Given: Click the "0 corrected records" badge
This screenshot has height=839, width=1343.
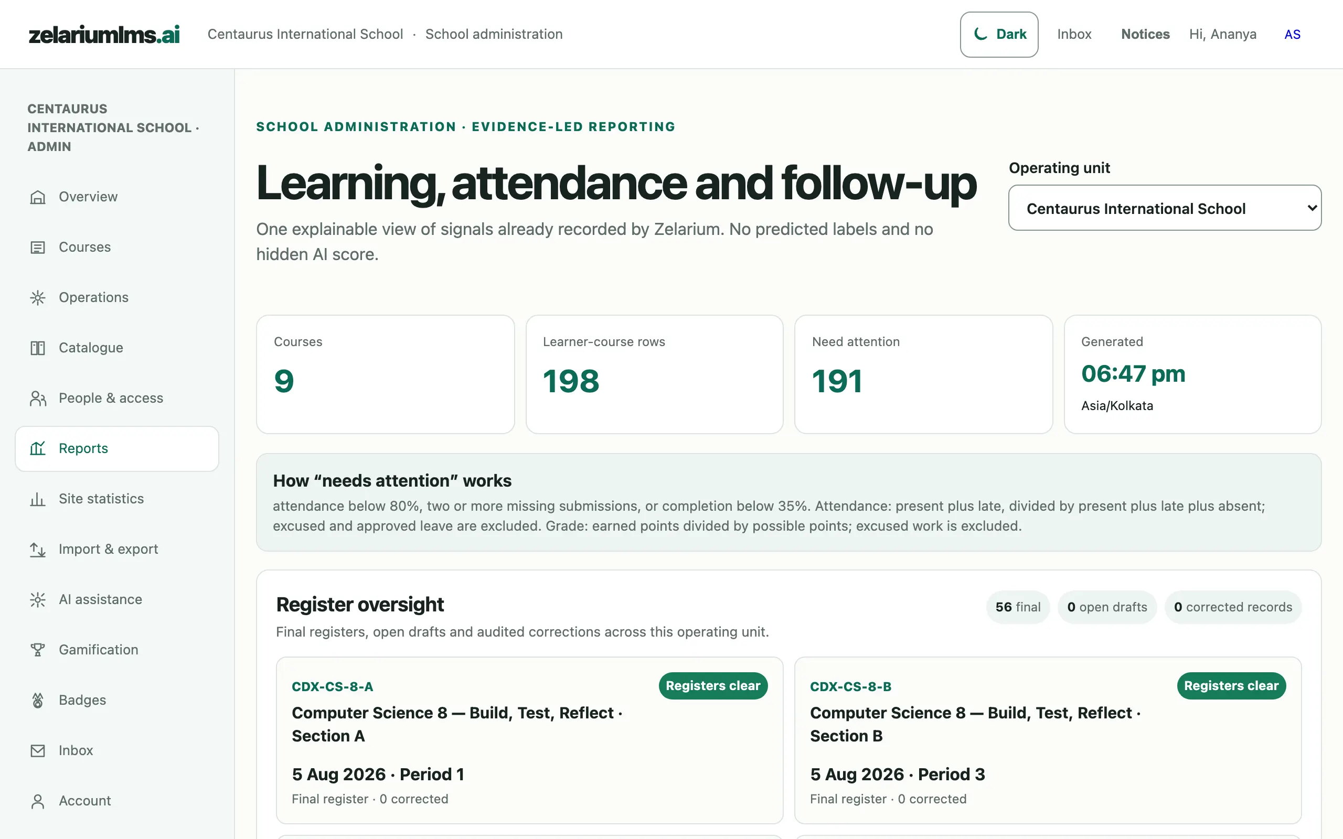Looking at the screenshot, I should 1232,607.
